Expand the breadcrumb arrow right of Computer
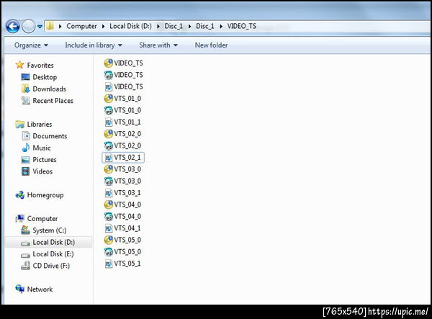 pyautogui.click(x=103, y=27)
